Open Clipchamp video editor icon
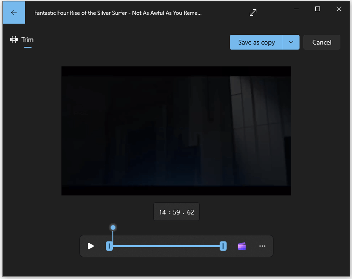352x279 pixels. pos(242,246)
